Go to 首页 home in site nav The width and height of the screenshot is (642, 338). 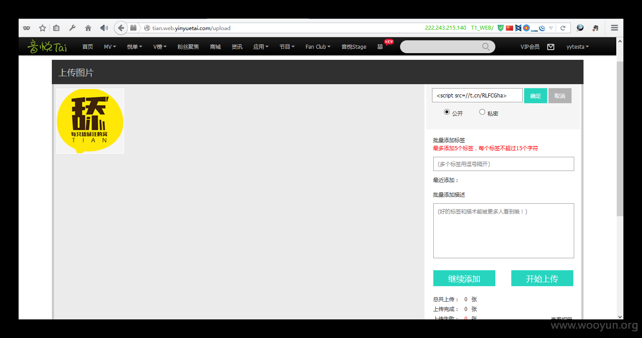coord(88,47)
